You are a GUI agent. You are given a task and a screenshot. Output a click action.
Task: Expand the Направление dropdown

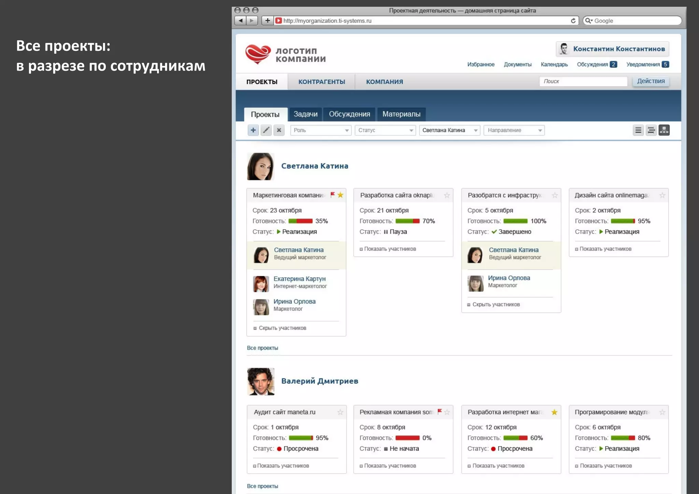514,130
